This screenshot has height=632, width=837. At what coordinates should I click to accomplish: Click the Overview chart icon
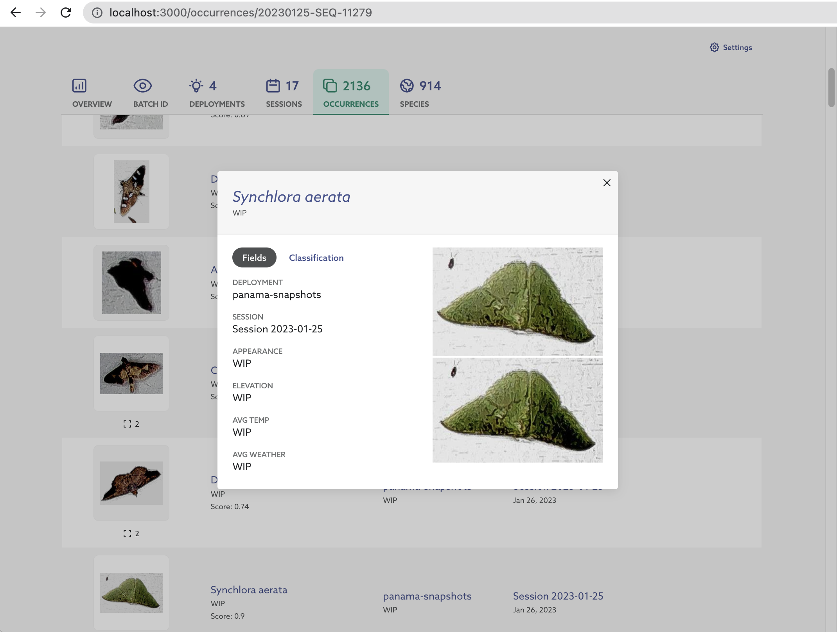pyautogui.click(x=79, y=86)
